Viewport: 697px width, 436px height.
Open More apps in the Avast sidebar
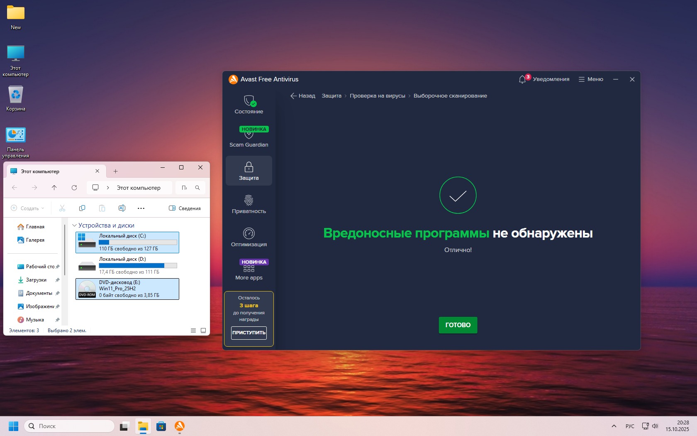[x=249, y=270]
